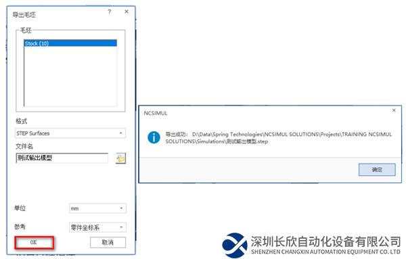This screenshot has width=406, height=259.
Task: Click the 确定 button in NCSIMUL dialog
Action: tap(377, 170)
